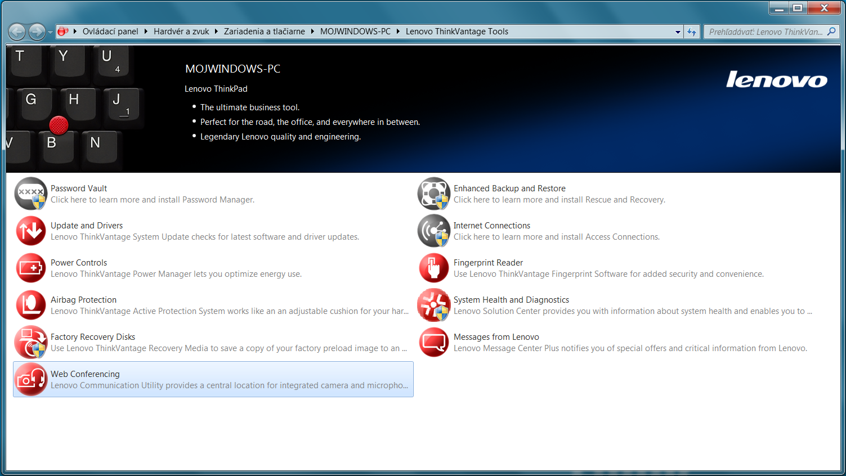Click the Back navigation arrow
846x476 pixels.
[17, 32]
